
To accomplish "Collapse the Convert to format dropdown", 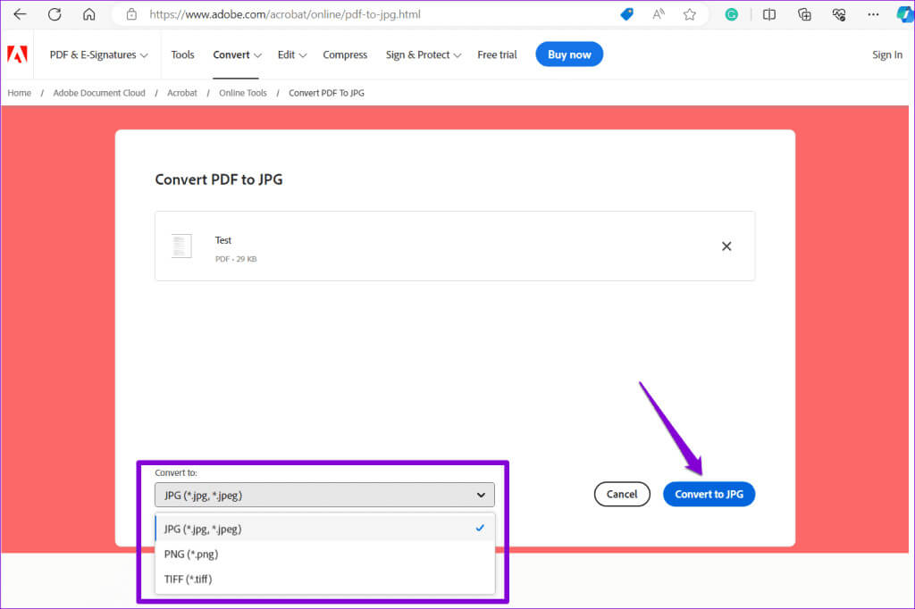I will 324,495.
